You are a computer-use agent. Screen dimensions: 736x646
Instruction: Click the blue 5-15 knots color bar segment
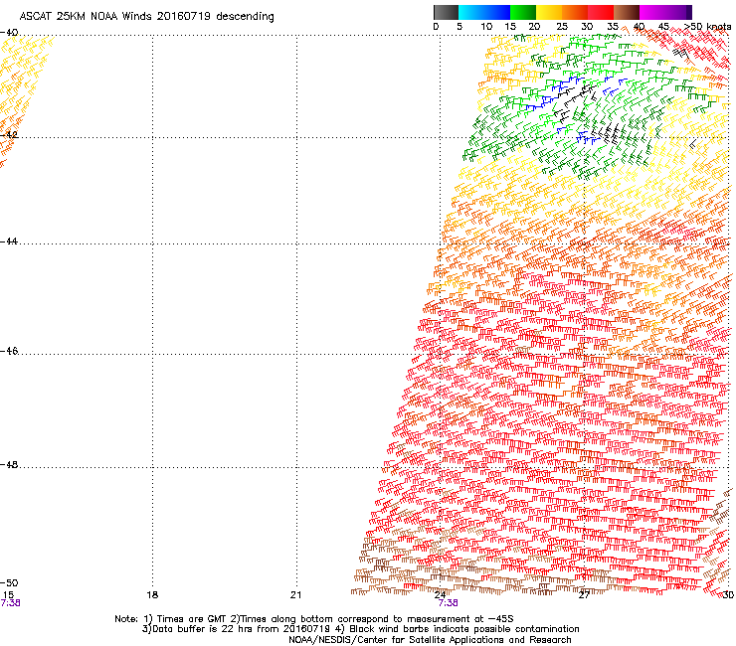click(x=484, y=12)
